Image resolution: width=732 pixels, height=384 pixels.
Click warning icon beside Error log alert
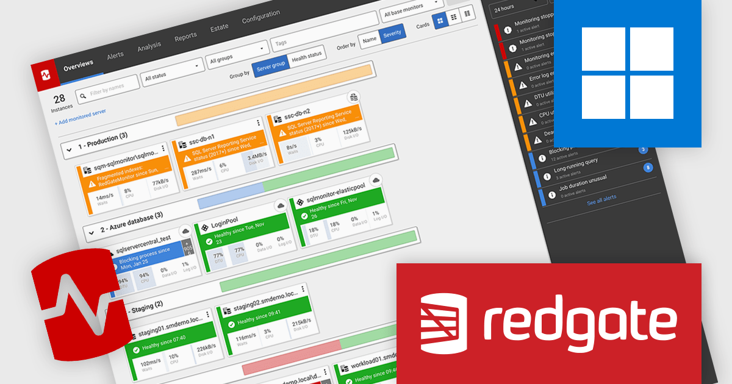click(523, 87)
